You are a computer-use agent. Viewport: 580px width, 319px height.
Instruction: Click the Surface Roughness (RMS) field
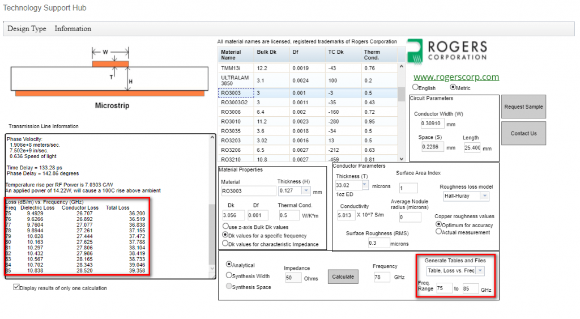pyautogui.click(x=378, y=243)
